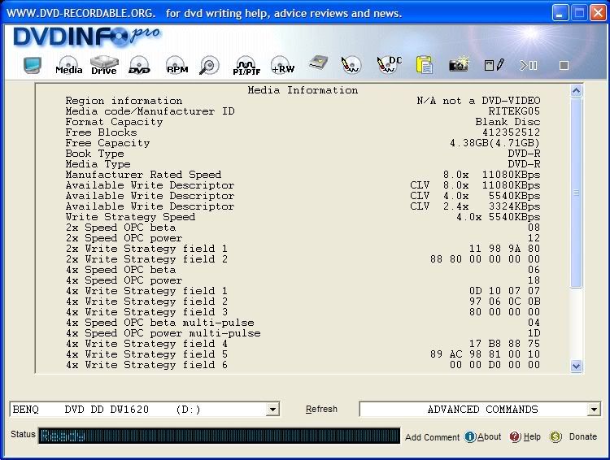Click the DVD disc toolbar icon
610x460 pixels.
(x=139, y=65)
